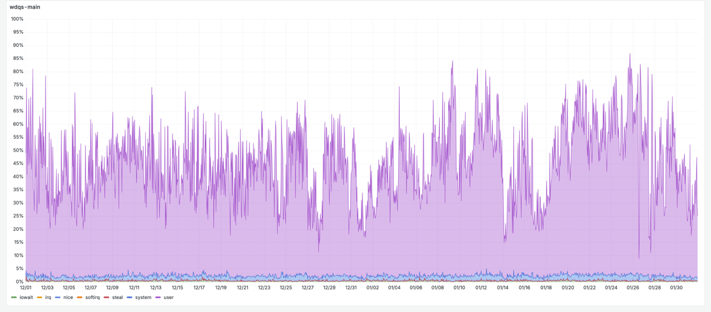Open the wdqs-main panel title menu

point(25,7)
